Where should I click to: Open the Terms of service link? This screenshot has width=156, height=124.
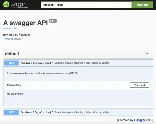point(12,39)
